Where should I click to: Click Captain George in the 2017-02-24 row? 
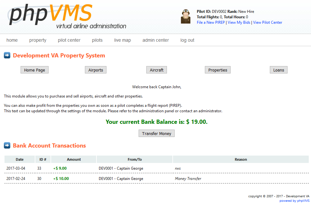(x=121, y=178)
